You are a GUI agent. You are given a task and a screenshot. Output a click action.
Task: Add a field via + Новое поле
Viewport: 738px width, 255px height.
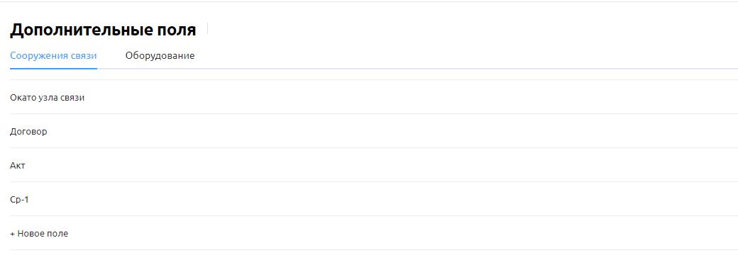[39, 234]
